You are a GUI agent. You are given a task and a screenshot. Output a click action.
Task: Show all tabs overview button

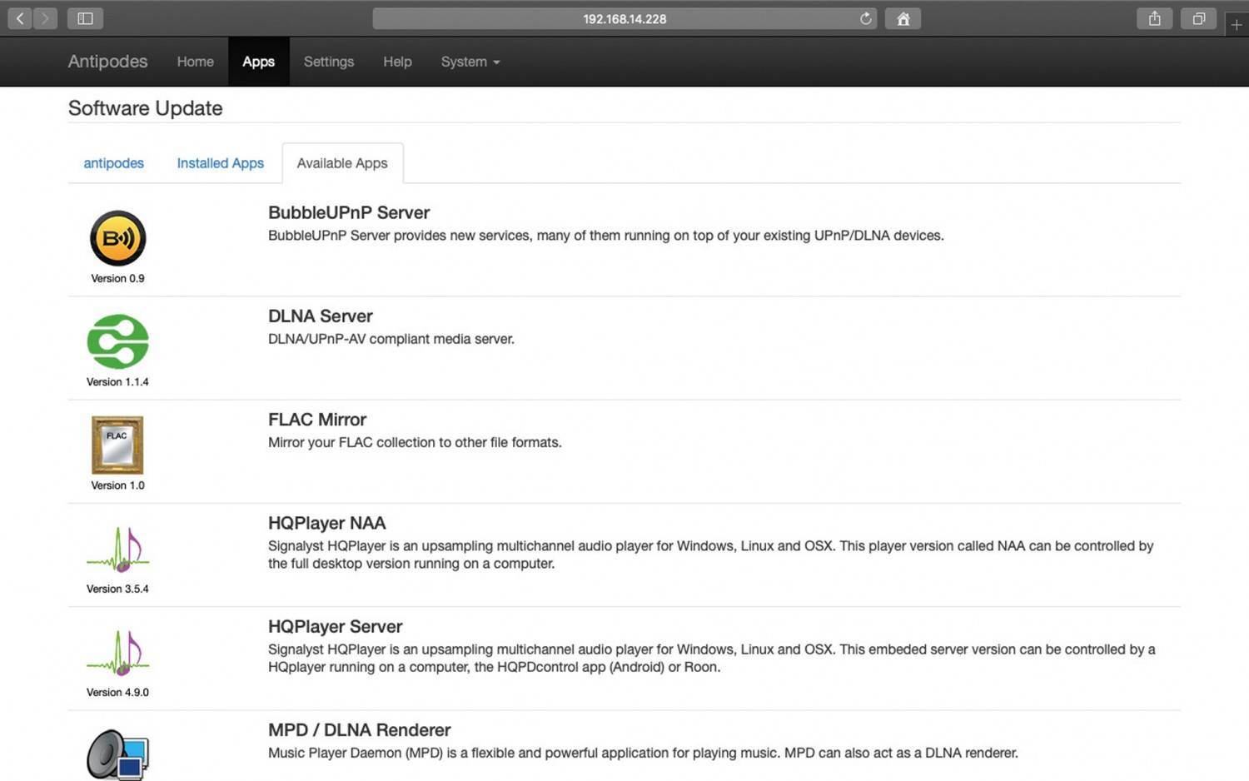1198,18
